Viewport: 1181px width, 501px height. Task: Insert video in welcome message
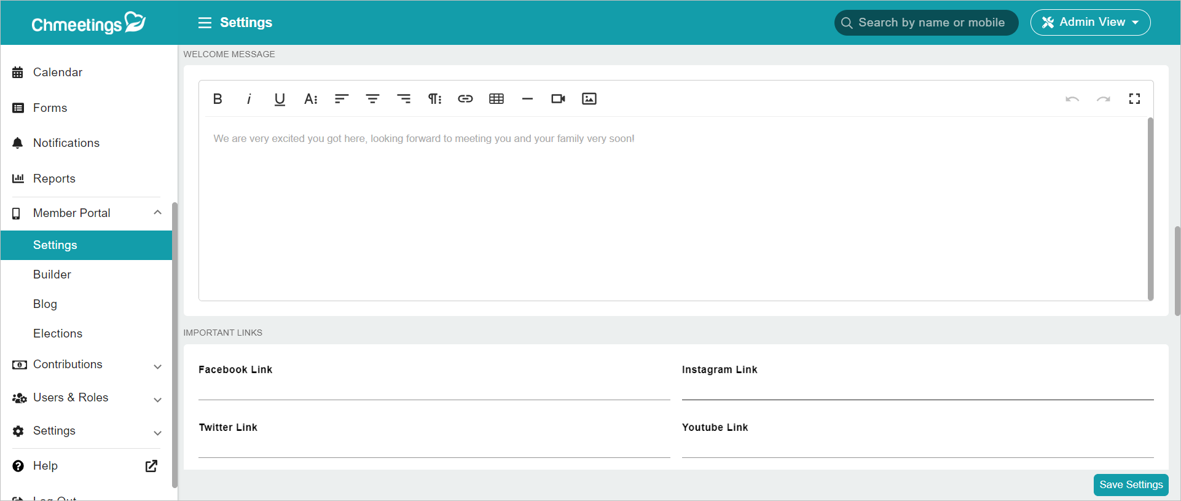click(558, 99)
